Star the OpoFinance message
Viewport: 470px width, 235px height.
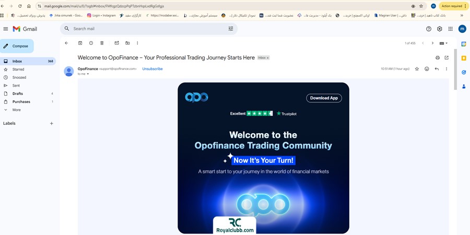tap(417, 69)
